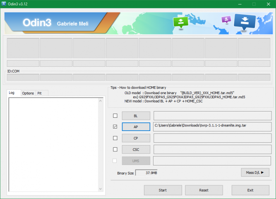The height and width of the screenshot is (199, 276).
Task: Click the Binary Size value 37.9MB
Action: click(x=146, y=173)
